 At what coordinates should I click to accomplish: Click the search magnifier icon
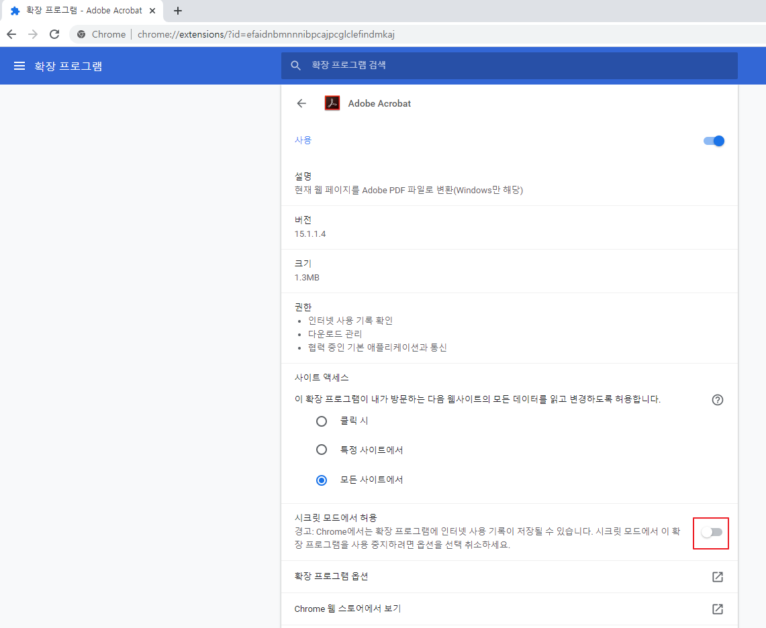295,66
